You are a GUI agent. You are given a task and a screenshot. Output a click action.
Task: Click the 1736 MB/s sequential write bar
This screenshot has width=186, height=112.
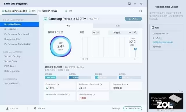click(80, 77)
